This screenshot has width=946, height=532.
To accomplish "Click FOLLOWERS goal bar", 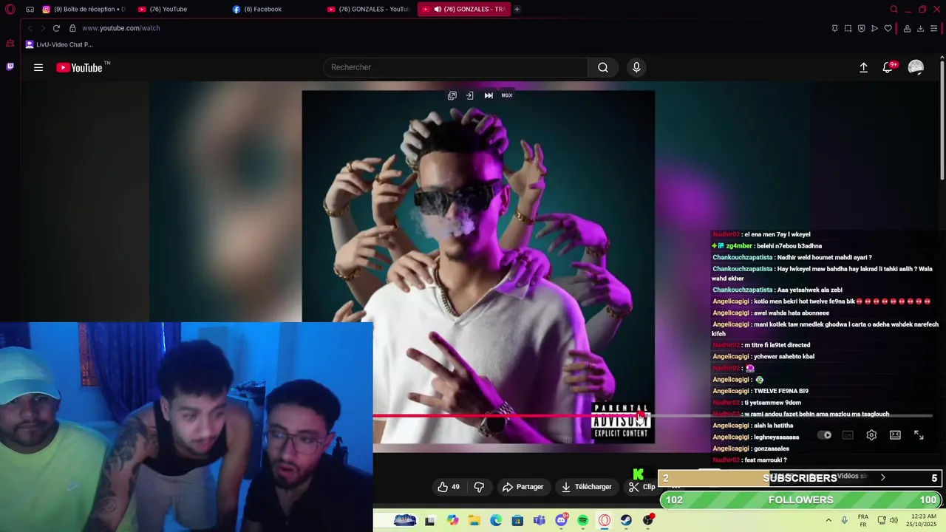I will pos(801,500).
